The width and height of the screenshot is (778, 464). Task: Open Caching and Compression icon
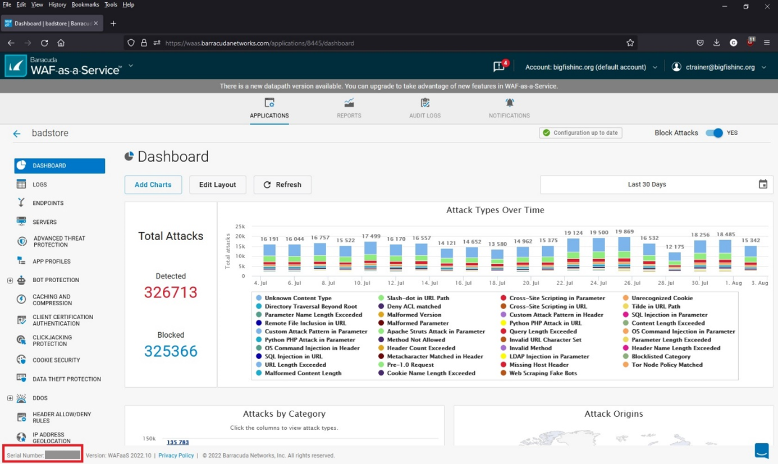coord(21,300)
